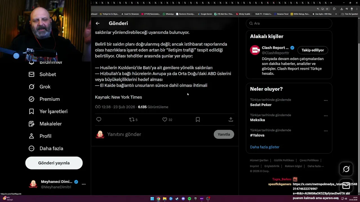The image size is (360, 202).
Task: Open options dots beside Meksika
Action: 325,116
